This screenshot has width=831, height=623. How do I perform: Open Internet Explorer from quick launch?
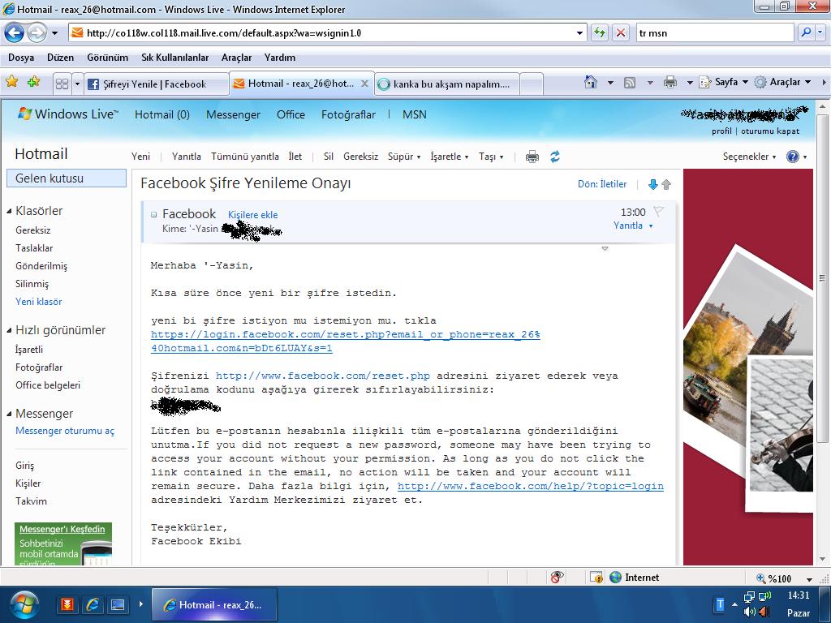[93, 604]
